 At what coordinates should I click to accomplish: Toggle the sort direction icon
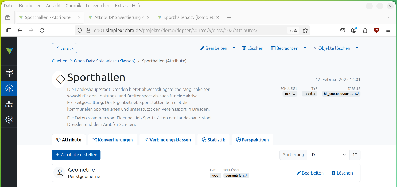pos(355,155)
